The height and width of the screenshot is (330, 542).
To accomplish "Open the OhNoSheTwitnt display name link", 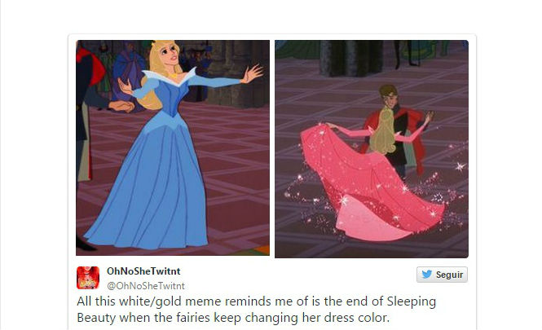I will (x=143, y=271).
